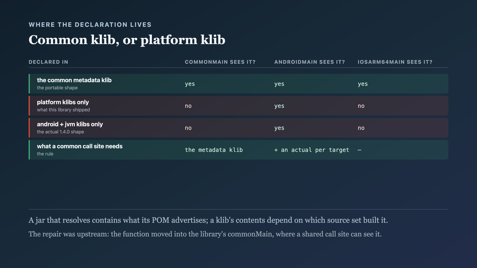Click the subtitle 'the actual 1.4.0 shape'
The height and width of the screenshot is (268, 477).
pyautogui.click(x=60, y=132)
